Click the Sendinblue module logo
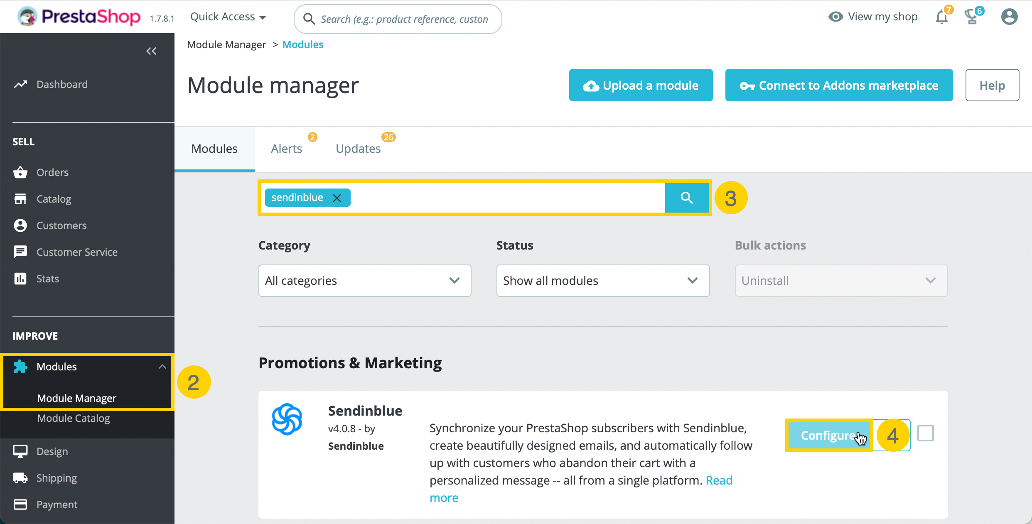Viewport: 1032px width, 524px height. tap(287, 419)
